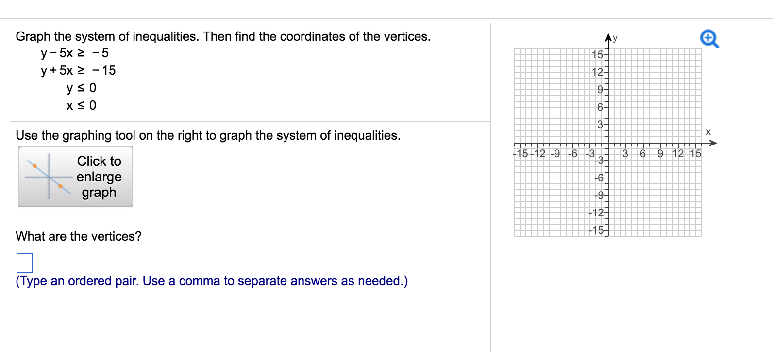Select the inequality x ≤ 0 text
Screen dimensions: 773x355
pos(81,105)
